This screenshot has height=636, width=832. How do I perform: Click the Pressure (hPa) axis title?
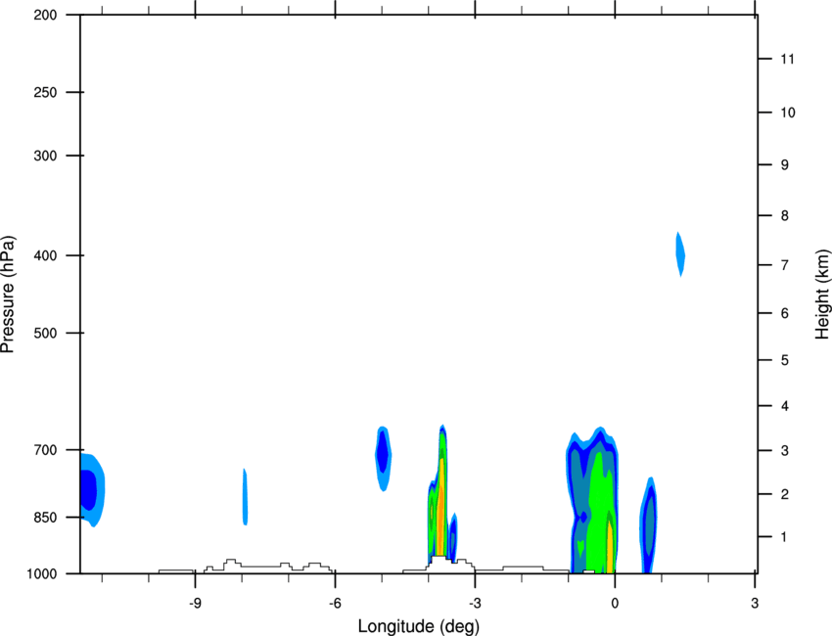point(8,295)
